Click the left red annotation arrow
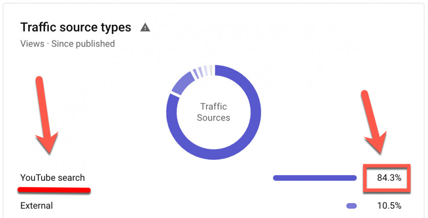The height and width of the screenshot is (218, 428). coord(45,115)
